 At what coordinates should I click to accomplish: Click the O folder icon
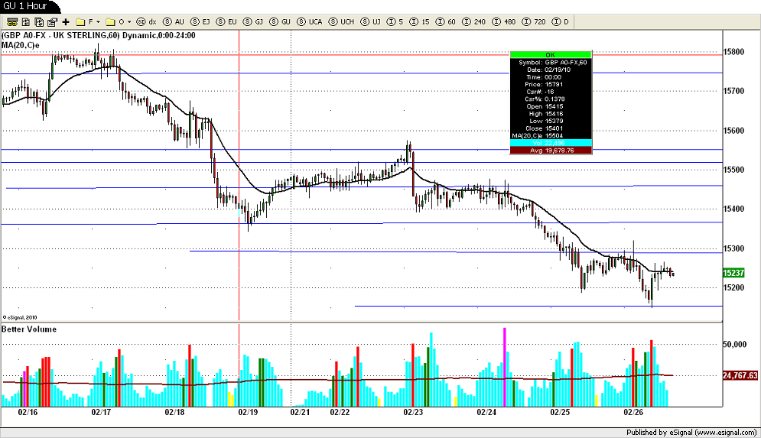tap(111, 22)
